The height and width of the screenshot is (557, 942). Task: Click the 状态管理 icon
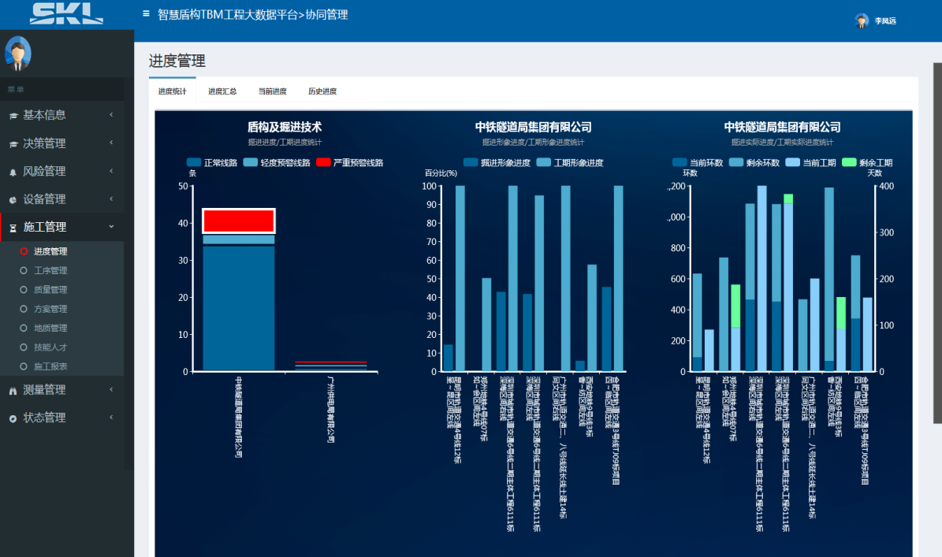[x=13, y=418]
